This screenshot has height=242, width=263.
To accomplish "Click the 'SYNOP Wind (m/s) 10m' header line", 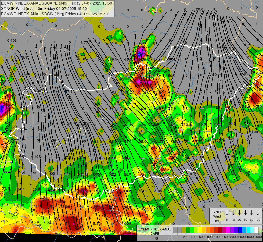I will pos(44,9).
